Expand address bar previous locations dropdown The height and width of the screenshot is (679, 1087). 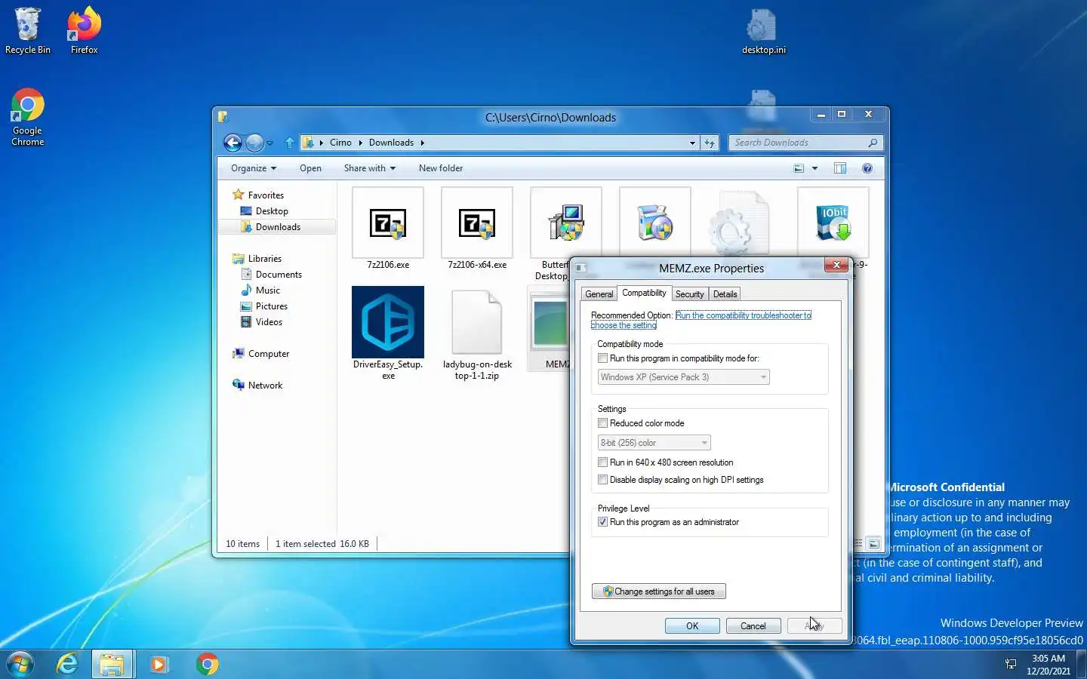(692, 143)
